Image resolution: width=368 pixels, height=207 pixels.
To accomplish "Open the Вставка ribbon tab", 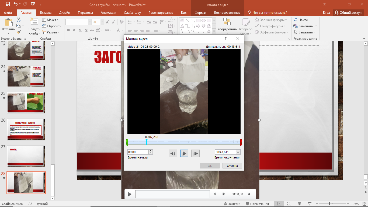I will coord(46,13).
